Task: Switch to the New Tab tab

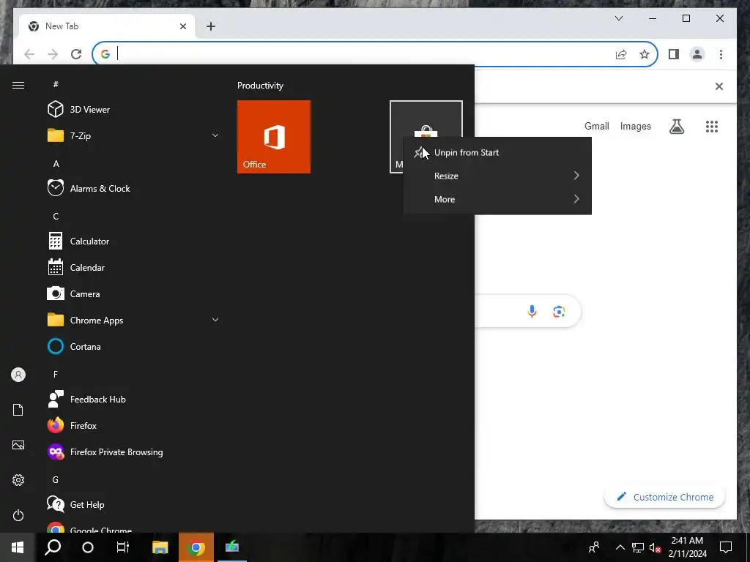Action: [108, 26]
